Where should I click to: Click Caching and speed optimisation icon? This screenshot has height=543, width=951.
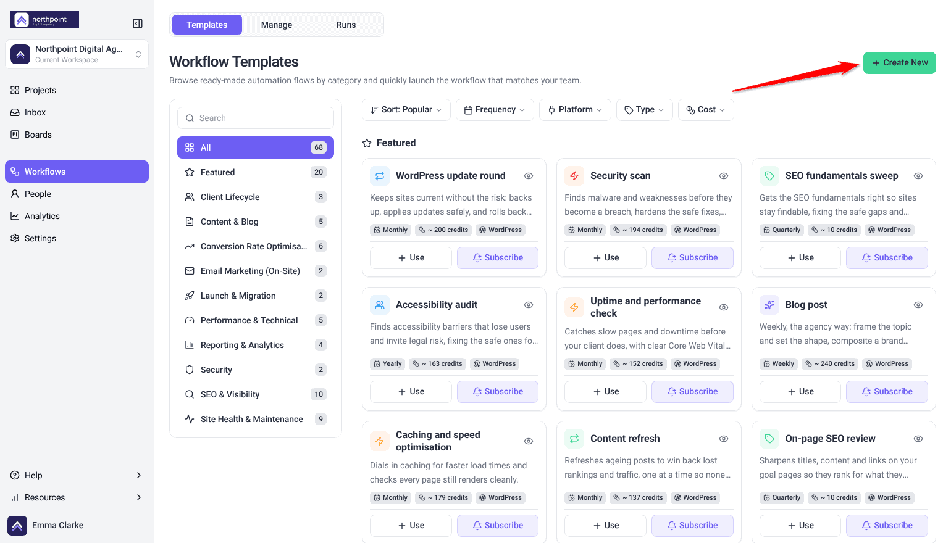380,441
